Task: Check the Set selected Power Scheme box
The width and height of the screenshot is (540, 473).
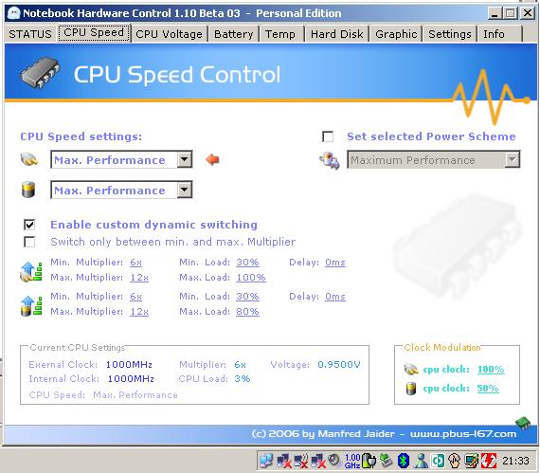Action: click(x=328, y=136)
